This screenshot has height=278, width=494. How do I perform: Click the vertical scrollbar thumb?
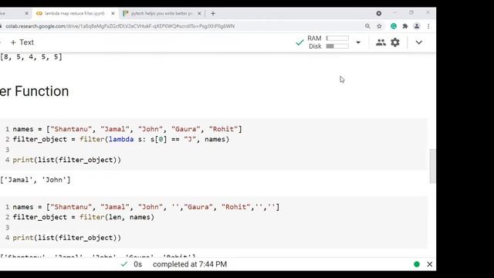[432, 166]
